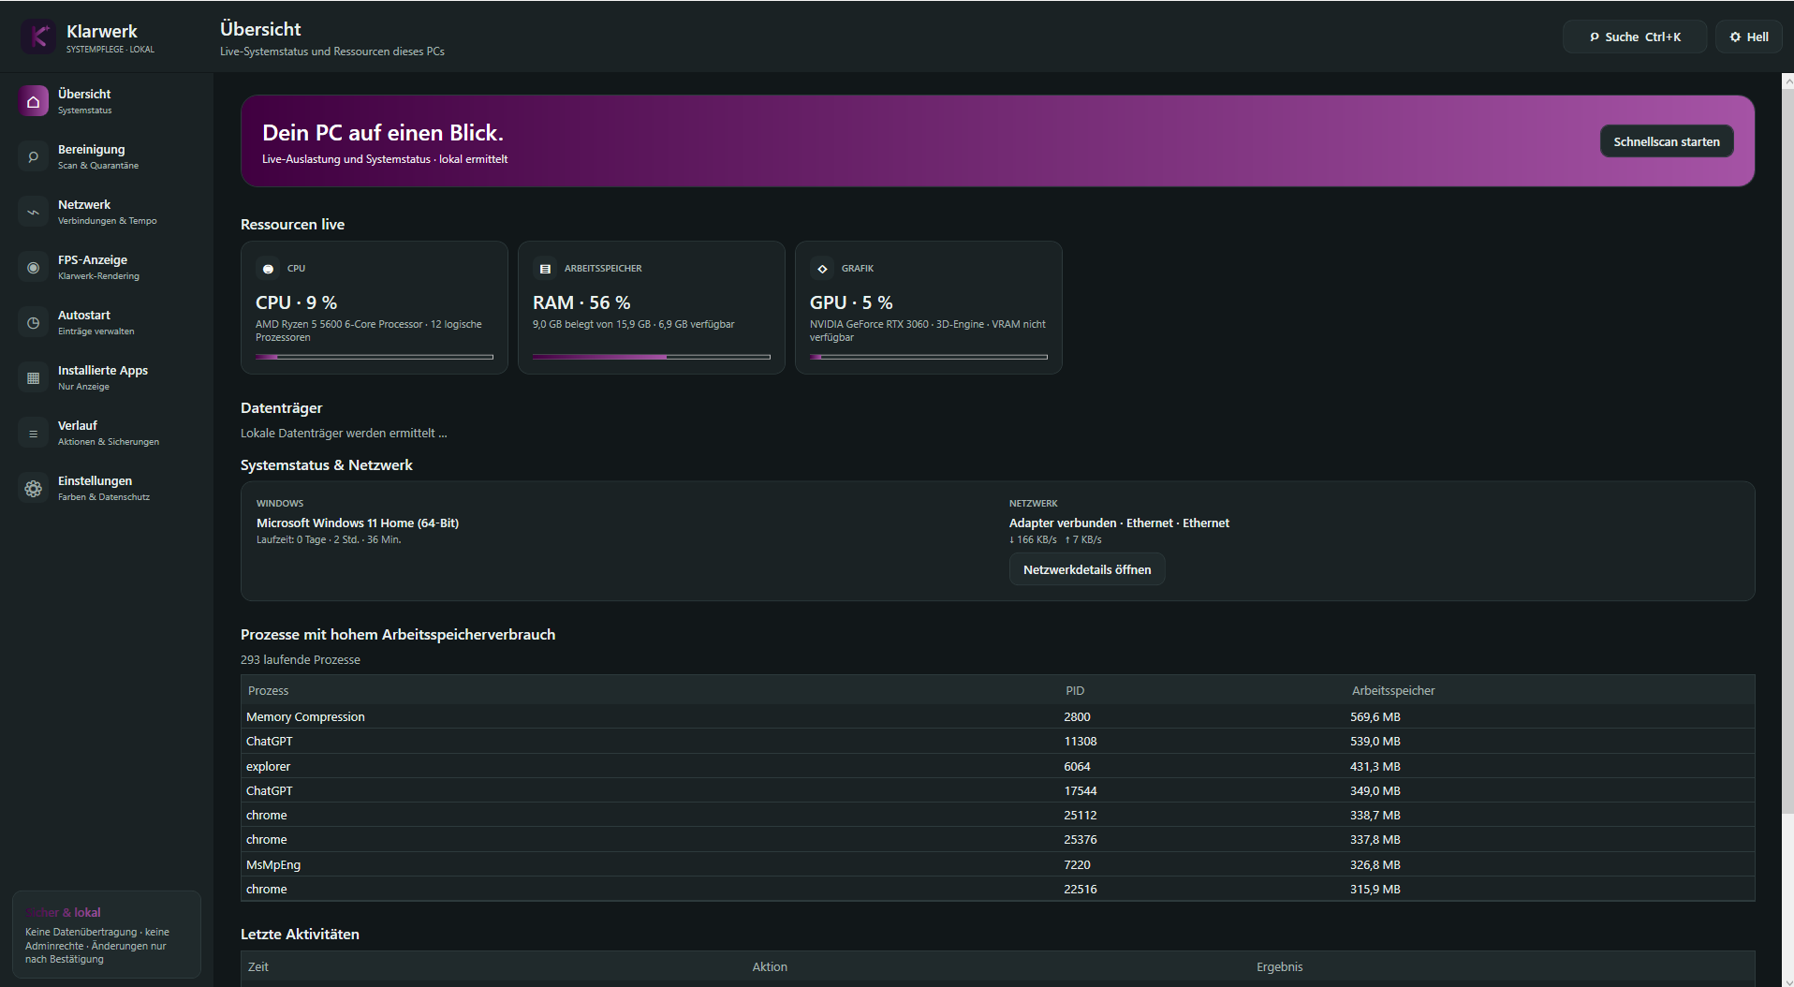The height and width of the screenshot is (987, 1794).
Task: Select the FPS-Anzeige sidebar icon
Action: pyautogui.click(x=34, y=267)
